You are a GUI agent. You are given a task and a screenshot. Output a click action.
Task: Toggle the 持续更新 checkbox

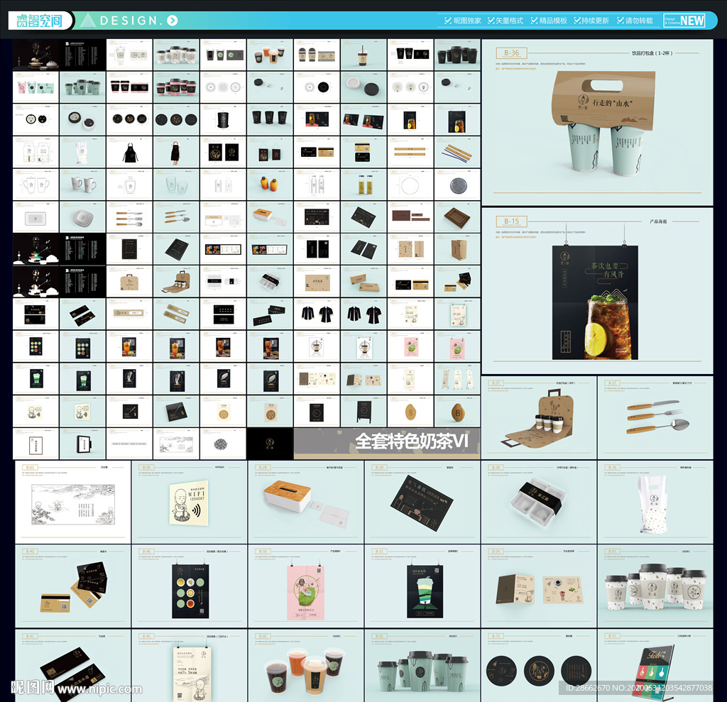pos(577,21)
